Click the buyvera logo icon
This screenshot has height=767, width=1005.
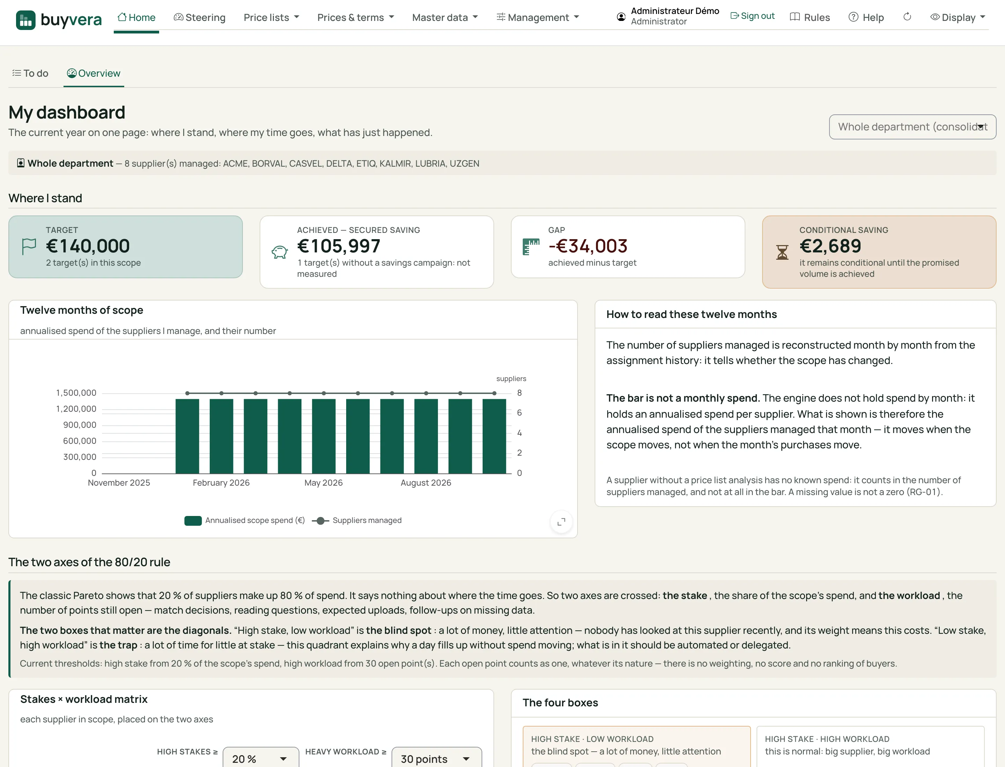(x=25, y=20)
